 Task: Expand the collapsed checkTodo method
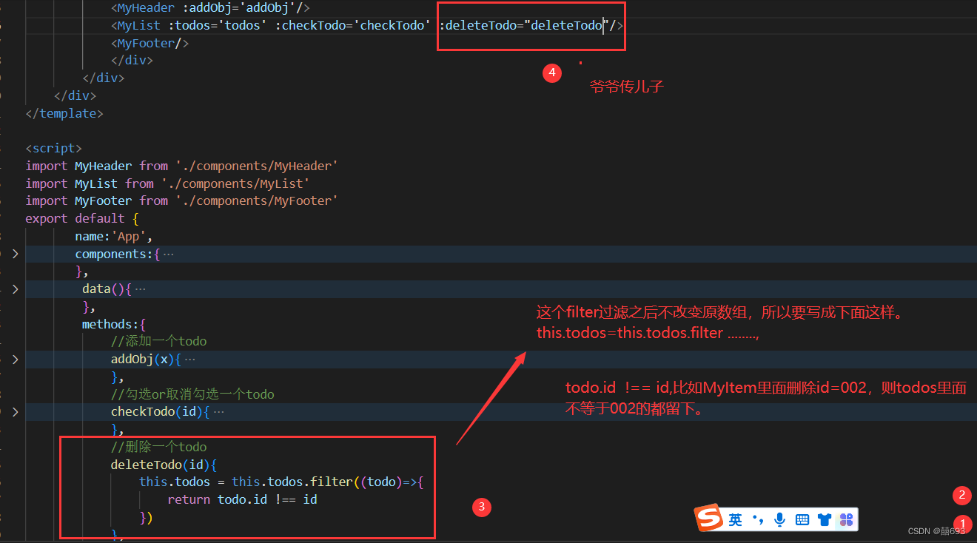(x=15, y=412)
